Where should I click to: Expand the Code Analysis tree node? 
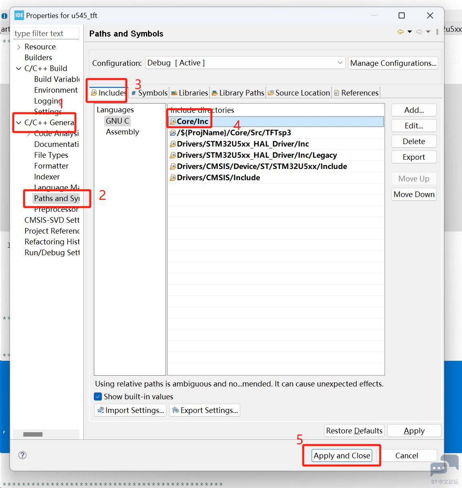point(28,134)
